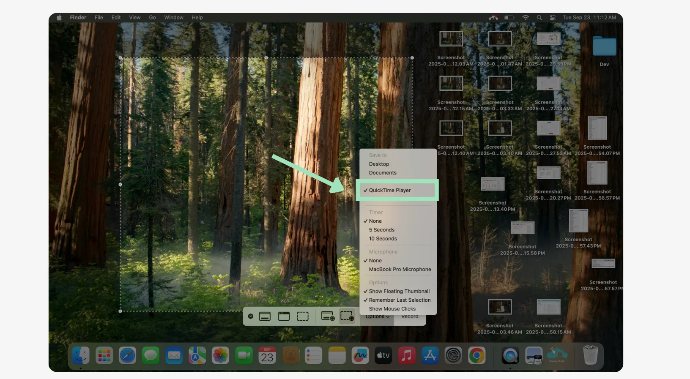Open Contacts from the Dock
Viewport: 690px width, 379px height.
pyautogui.click(x=290, y=355)
